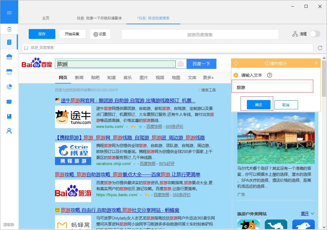
Task: Select the task list document icon
Action: click(x=9, y=42)
